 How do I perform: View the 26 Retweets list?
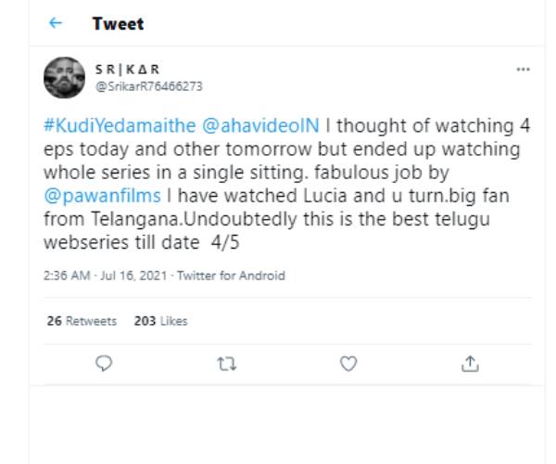82,321
